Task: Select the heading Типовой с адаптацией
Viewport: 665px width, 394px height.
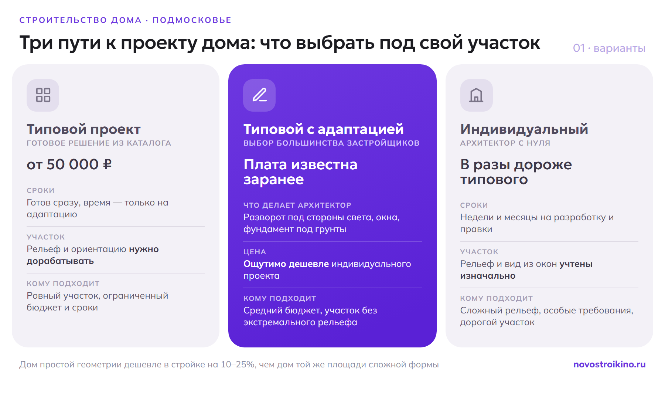Action: (323, 129)
